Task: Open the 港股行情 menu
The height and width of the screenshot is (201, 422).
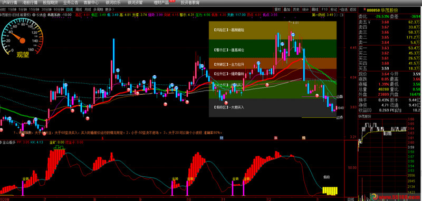Action: point(30,3)
